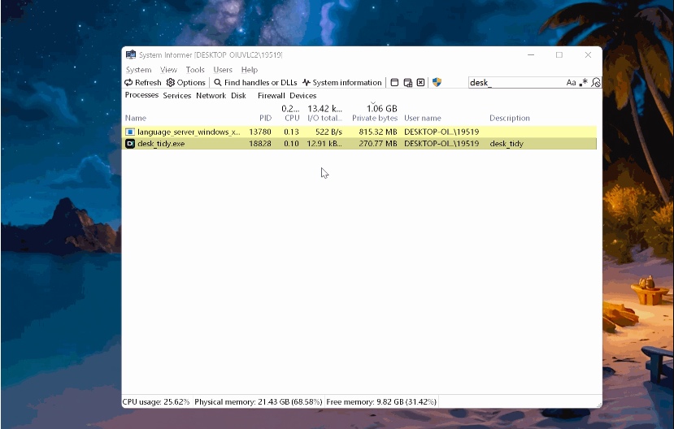
Task: Minimize the System Informer window
Action: point(531,55)
